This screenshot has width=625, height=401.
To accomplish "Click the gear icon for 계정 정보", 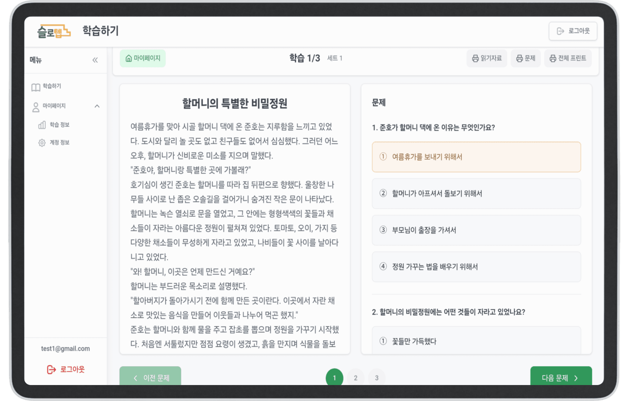I will tap(42, 143).
